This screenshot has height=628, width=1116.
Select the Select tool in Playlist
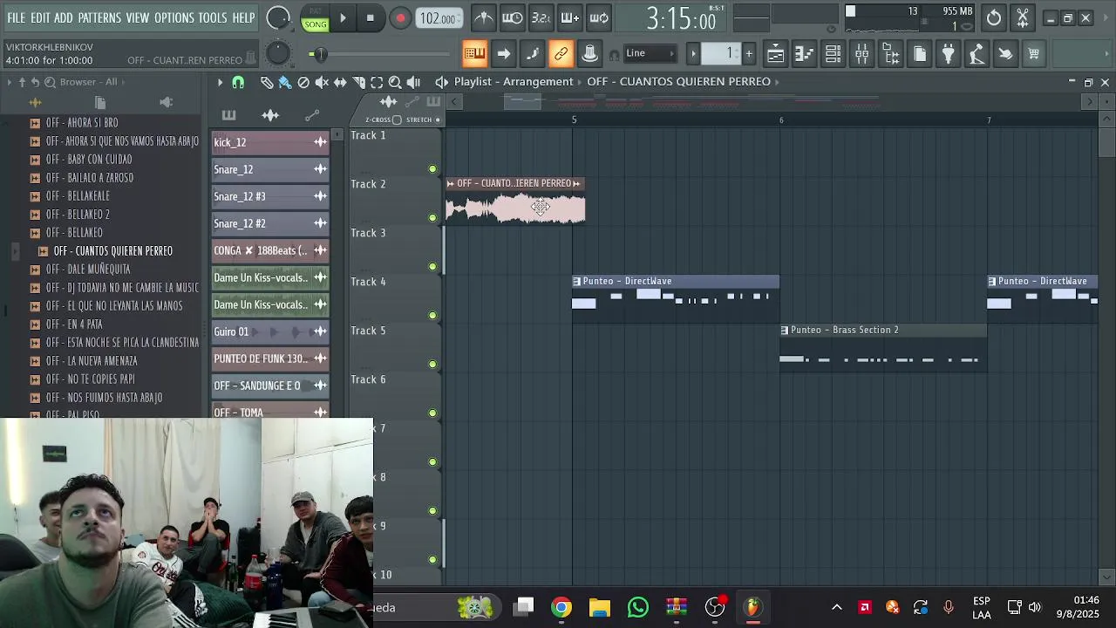pyautogui.click(x=377, y=82)
